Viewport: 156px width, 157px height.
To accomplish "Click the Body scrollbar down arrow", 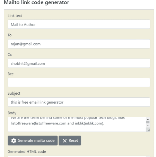I will click(x=148, y=125).
